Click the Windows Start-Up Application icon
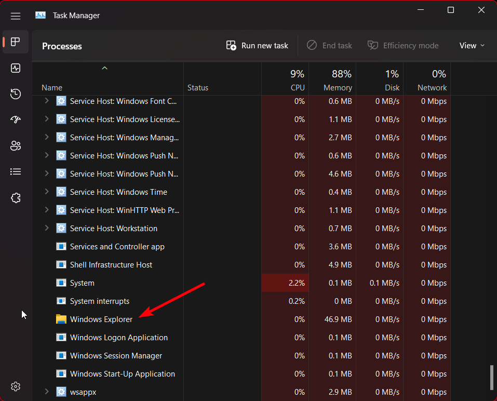497x401 pixels. click(x=61, y=374)
